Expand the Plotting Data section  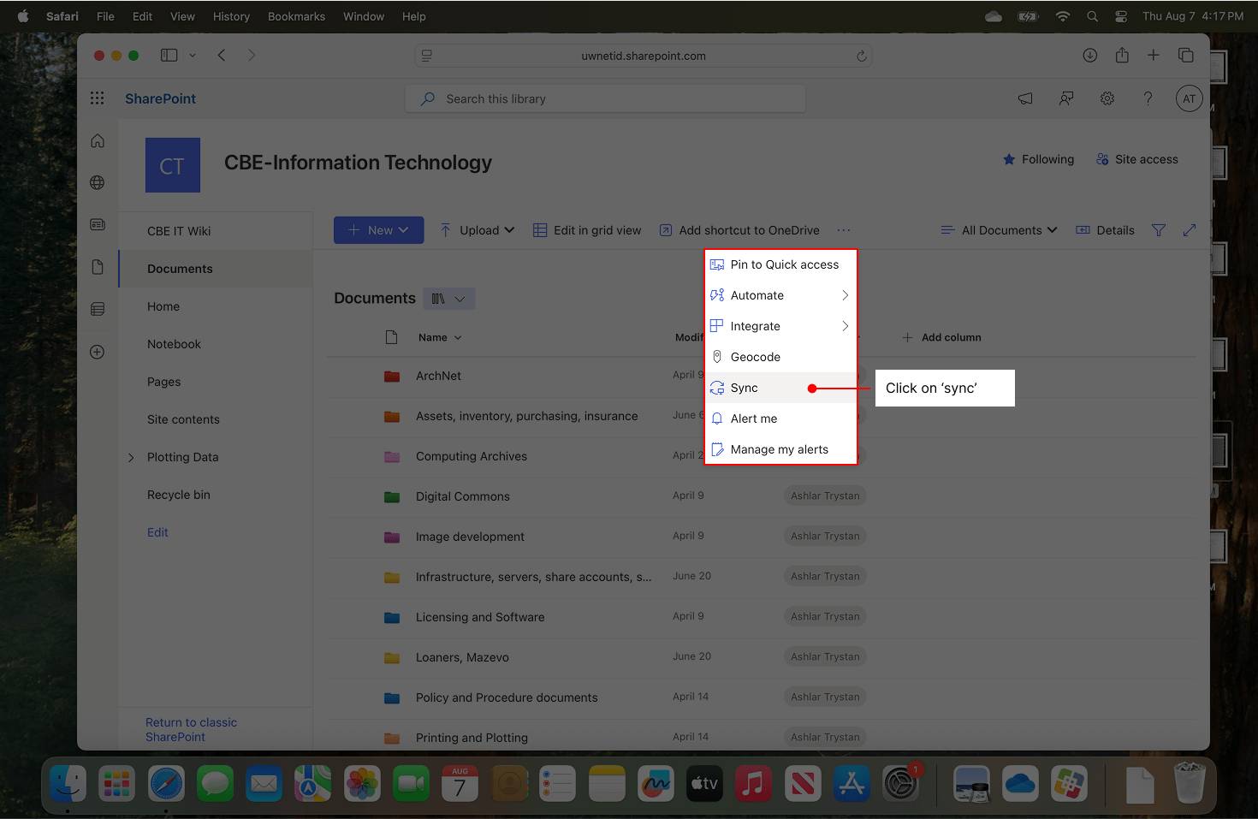[x=130, y=457]
